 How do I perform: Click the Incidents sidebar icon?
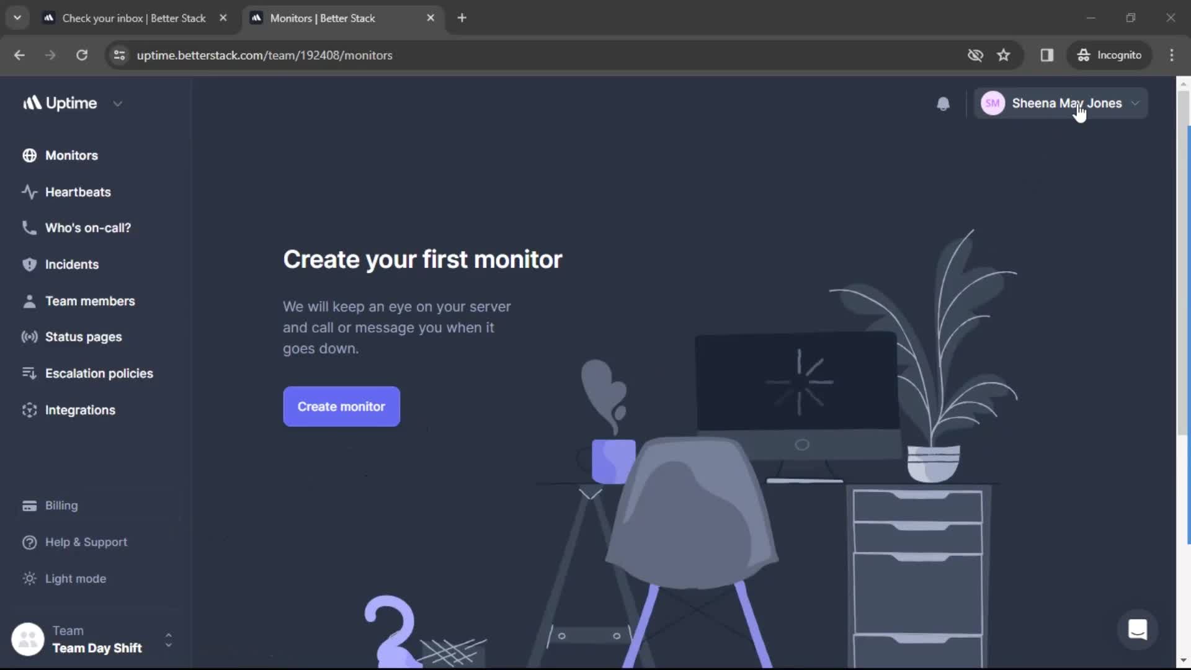pos(29,264)
